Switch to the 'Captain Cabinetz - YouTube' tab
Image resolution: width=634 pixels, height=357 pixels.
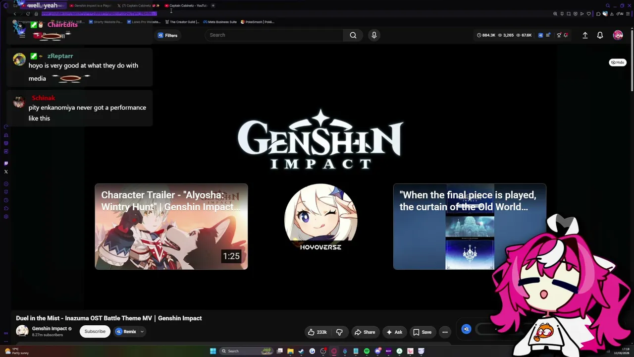pos(186,5)
